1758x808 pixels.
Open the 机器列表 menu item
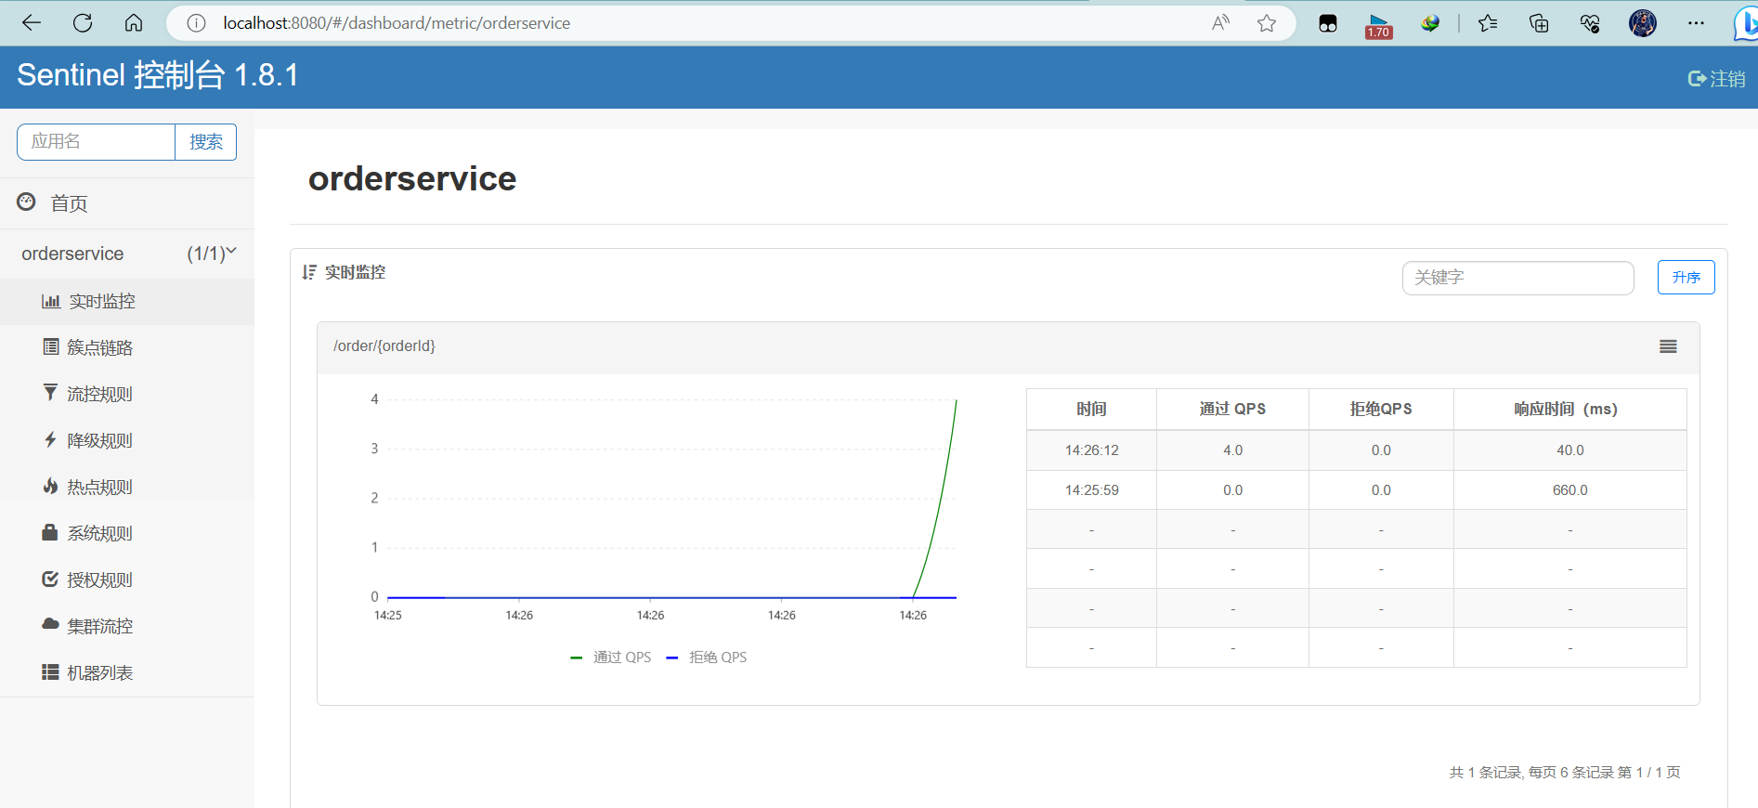point(99,672)
